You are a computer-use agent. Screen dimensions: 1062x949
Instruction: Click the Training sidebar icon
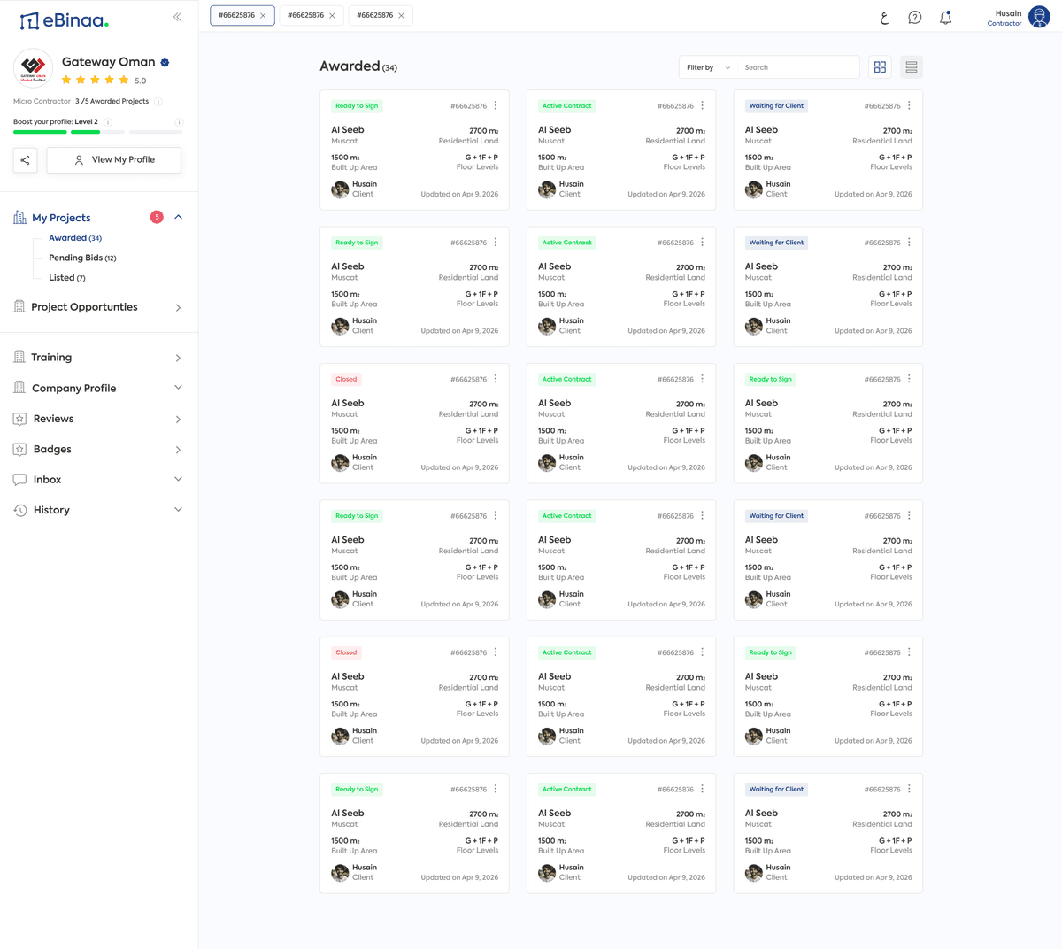[19, 357]
